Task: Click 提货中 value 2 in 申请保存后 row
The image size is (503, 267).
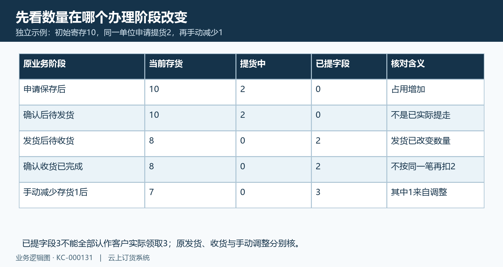Action: 243,89
